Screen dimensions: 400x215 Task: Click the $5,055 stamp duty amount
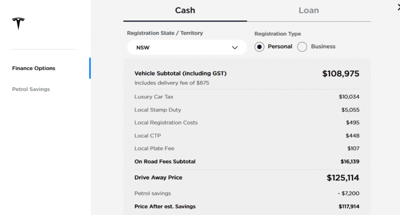[x=350, y=109]
